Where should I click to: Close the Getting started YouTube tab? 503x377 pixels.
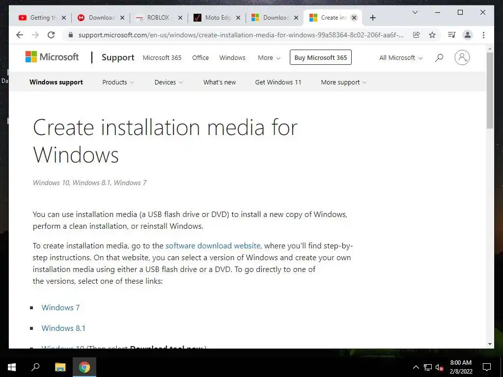pyautogui.click(x=64, y=18)
